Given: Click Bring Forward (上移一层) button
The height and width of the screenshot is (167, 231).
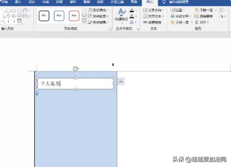Looking at the screenshot, I should pos(182,22).
